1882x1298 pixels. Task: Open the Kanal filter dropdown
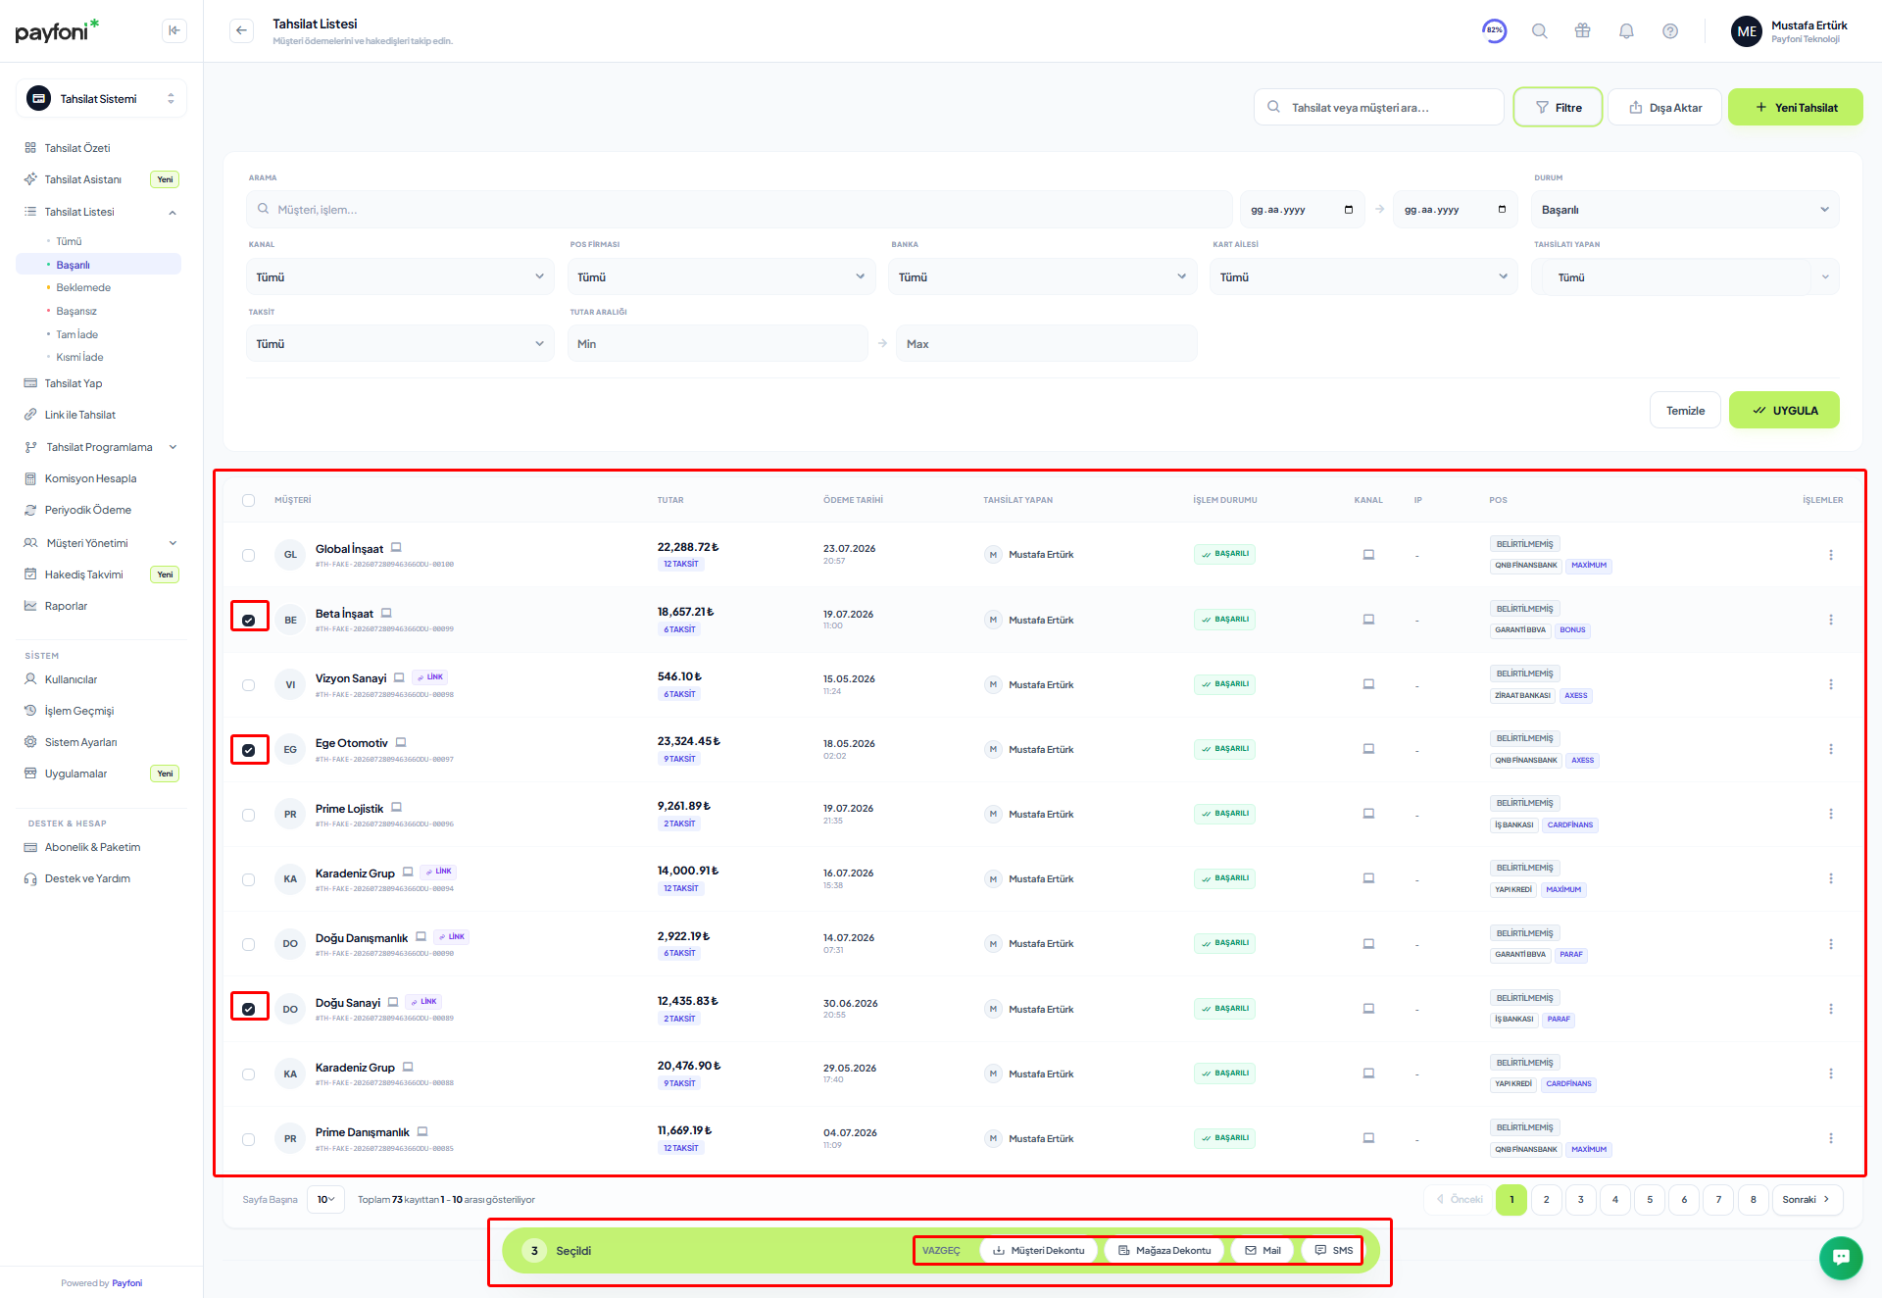[x=400, y=277]
